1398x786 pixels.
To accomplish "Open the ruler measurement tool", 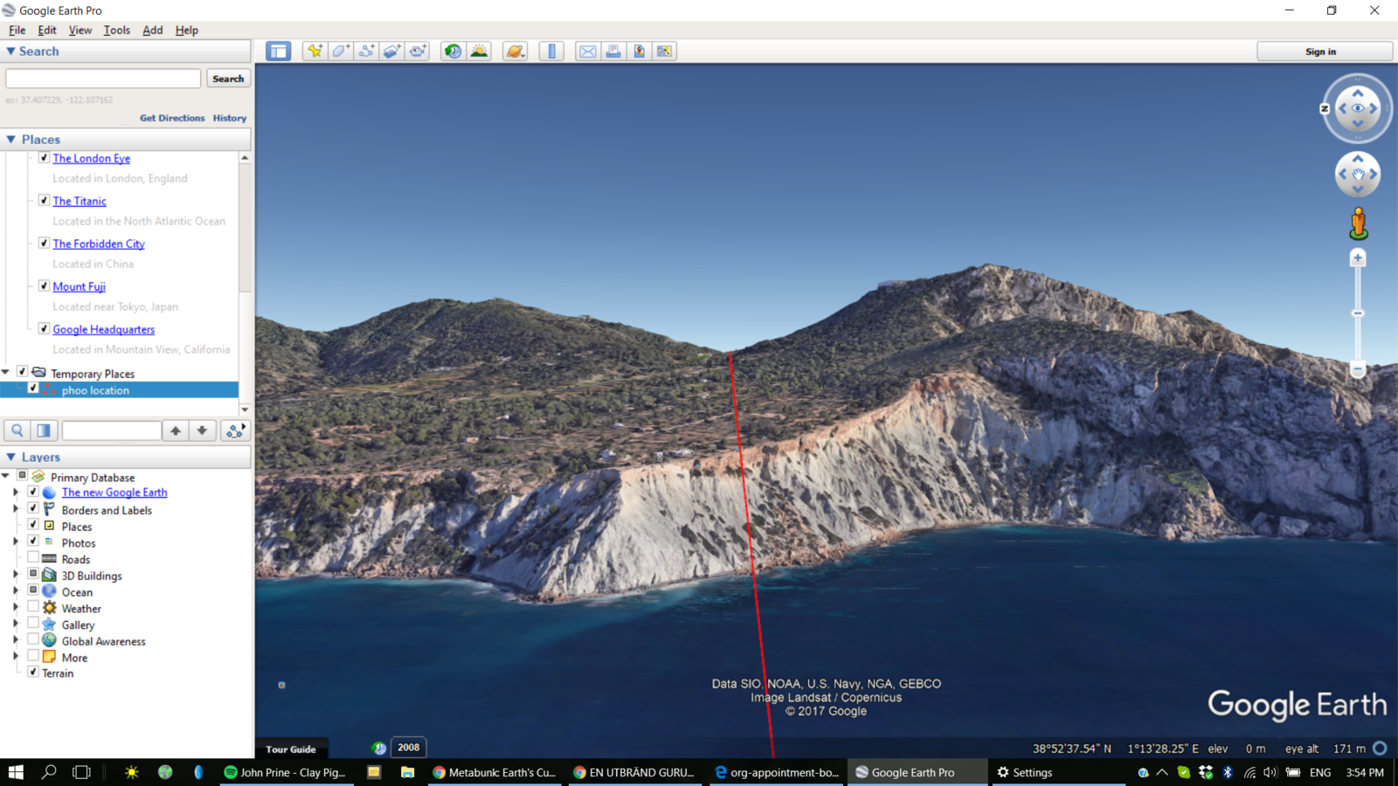I will (x=551, y=52).
